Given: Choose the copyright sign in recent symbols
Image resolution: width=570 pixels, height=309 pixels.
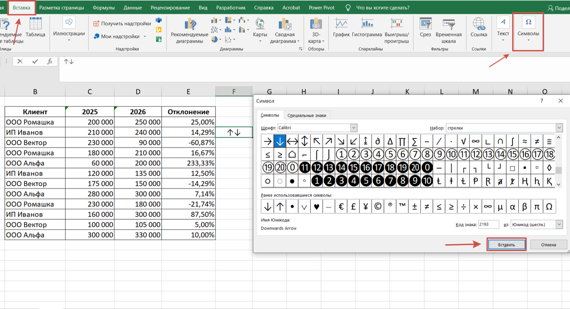Looking at the screenshot, I should pyautogui.click(x=378, y=207).
